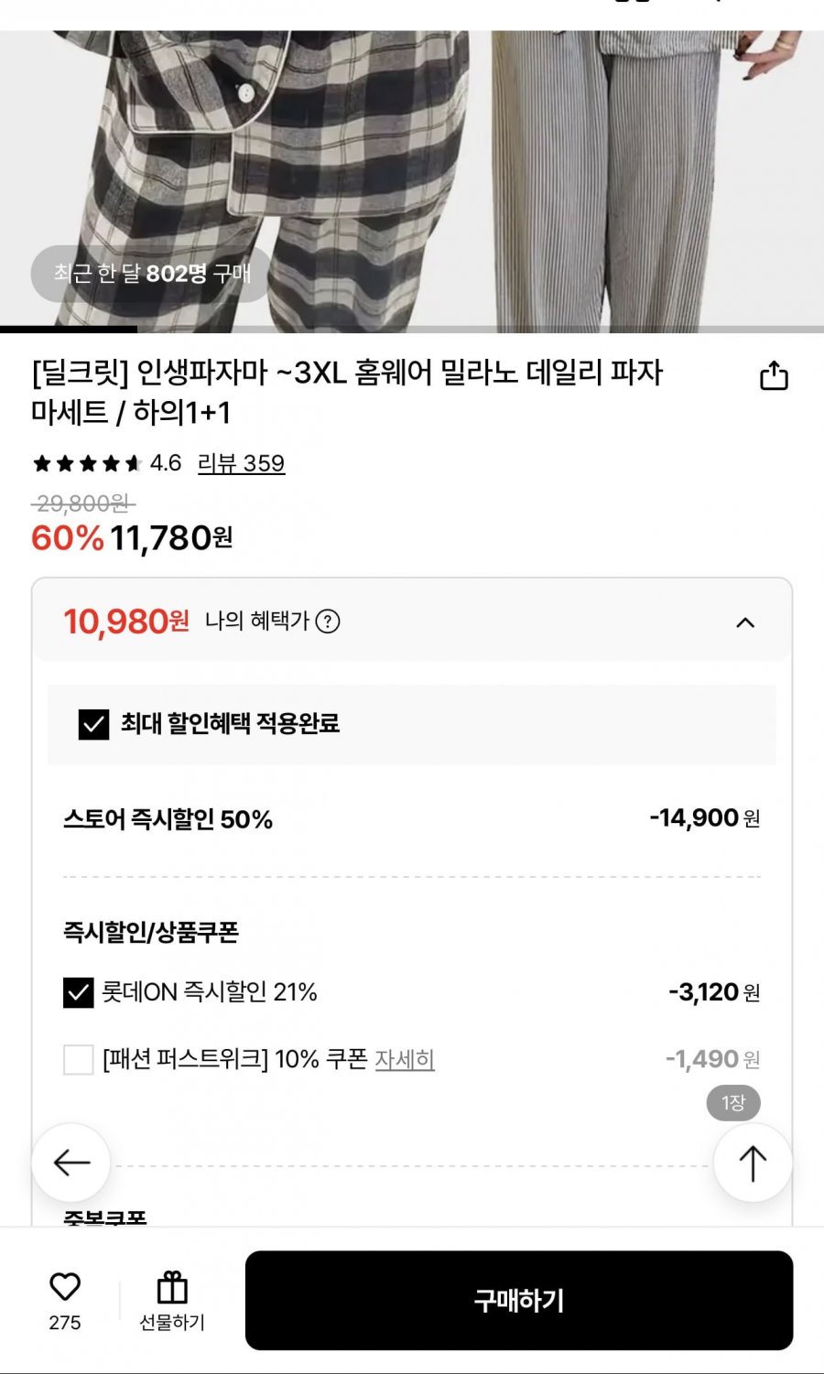Image resolution: width=824 pixels, height=1374 pixels.
Task: Tap the 최근 한 달 802명 구매 badge
Action: (x=152, y=274)
